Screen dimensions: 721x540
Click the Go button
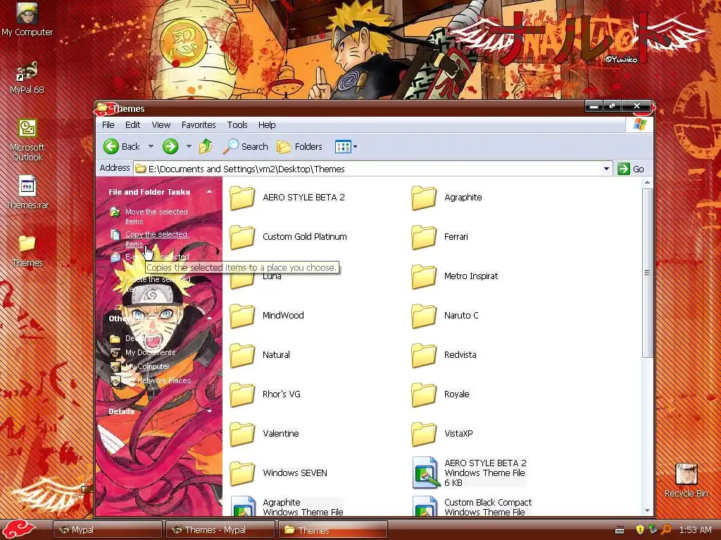631,169
